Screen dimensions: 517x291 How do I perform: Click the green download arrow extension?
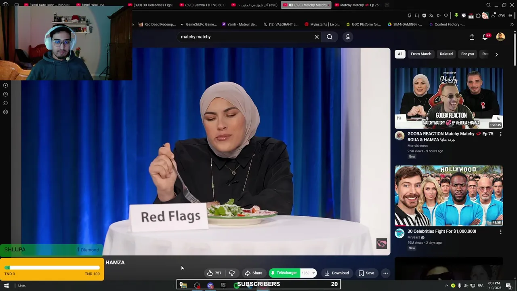coord(456,15)
